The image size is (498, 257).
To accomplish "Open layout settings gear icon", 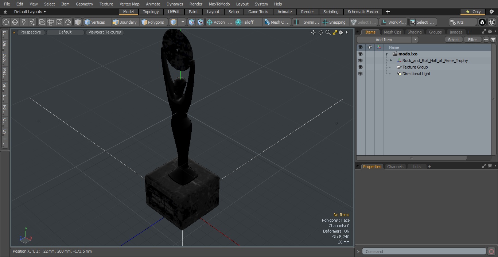I will pyautogui.click(x=492, y=12).
